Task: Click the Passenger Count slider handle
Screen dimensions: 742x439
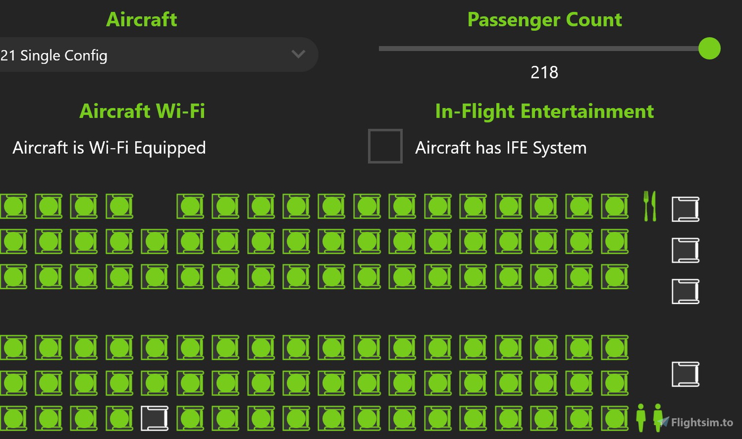Action: [709, 49]
